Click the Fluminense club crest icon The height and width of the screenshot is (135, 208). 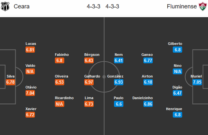pyautogui.click(x=203, y=6)
